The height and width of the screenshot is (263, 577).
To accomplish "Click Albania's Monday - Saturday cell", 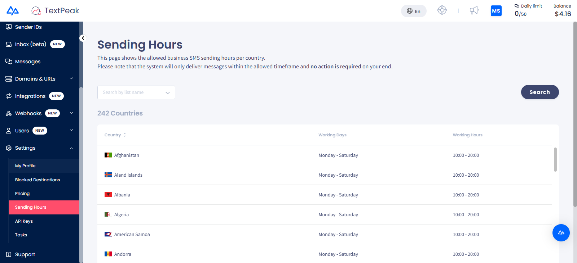I will (x=338, y=195).
